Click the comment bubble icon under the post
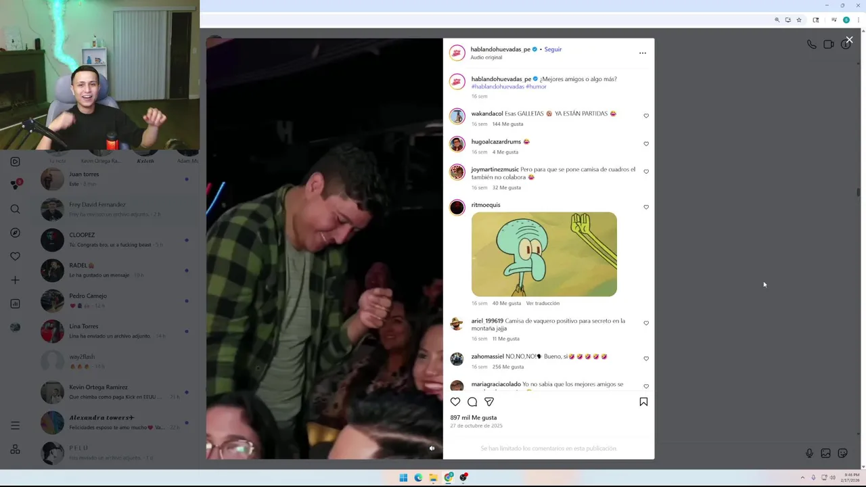This screenshot has height=487, width=866. (x=472, y=402)
